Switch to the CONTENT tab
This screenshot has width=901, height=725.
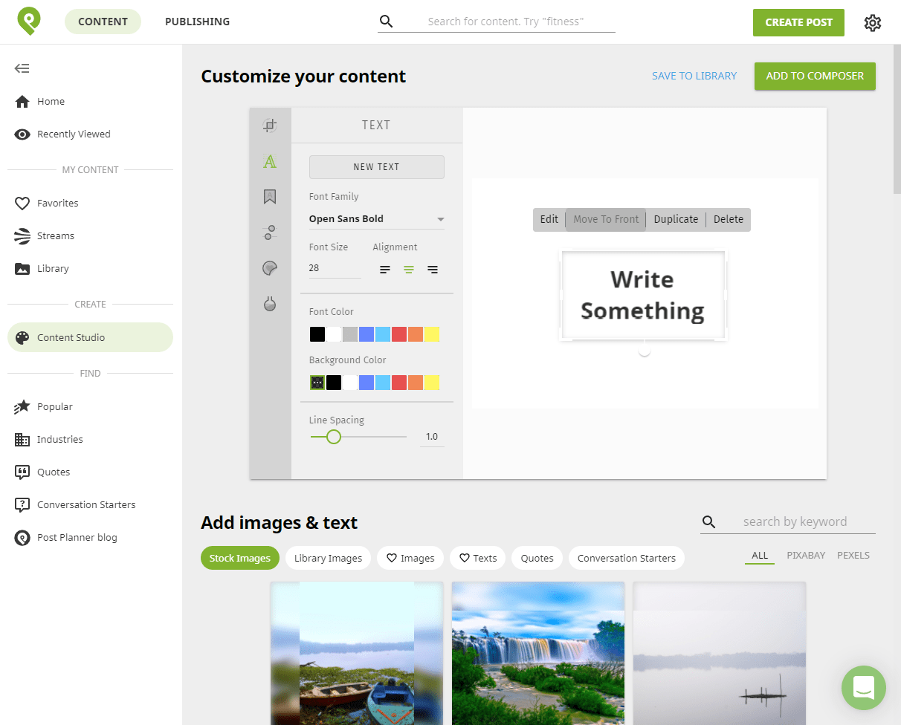click(103, 22)
